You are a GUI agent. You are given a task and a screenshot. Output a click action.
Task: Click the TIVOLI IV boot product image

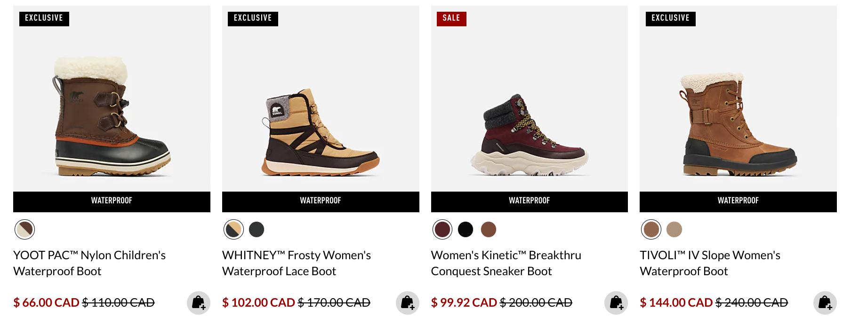738,124
